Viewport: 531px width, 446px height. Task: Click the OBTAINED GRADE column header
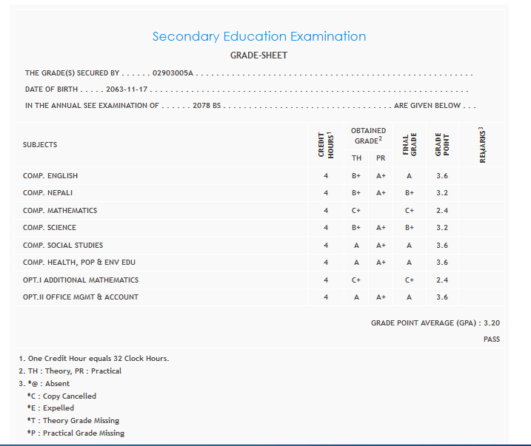(x=368, y=135)
